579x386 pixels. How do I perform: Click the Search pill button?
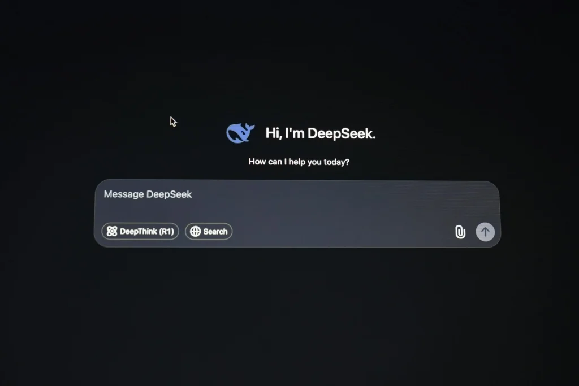coord(209,231)
